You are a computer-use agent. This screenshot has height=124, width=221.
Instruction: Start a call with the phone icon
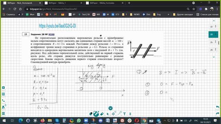point(3,101)
